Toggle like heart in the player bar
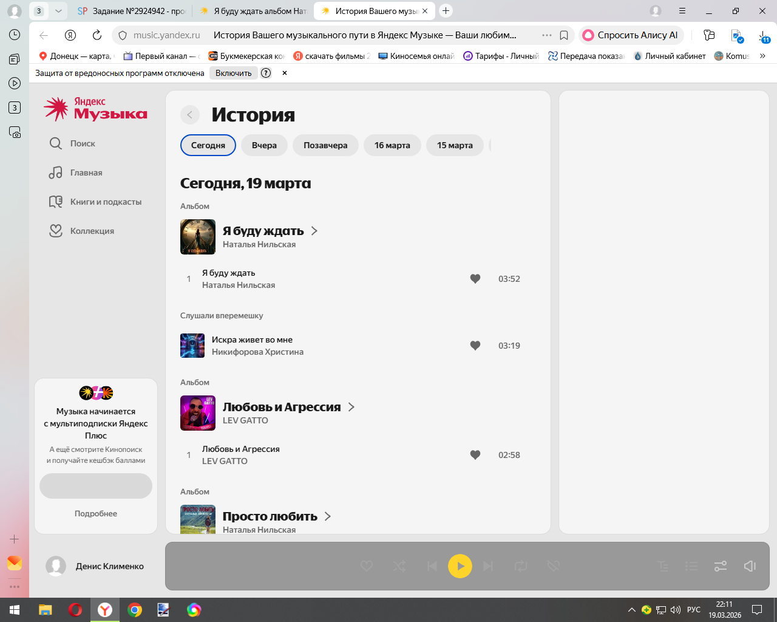The width and height of the screenshot is (777, 622). (x=367, y=566)
